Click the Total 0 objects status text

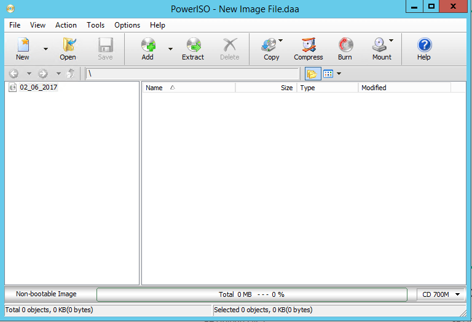click(x=49, y=310)
